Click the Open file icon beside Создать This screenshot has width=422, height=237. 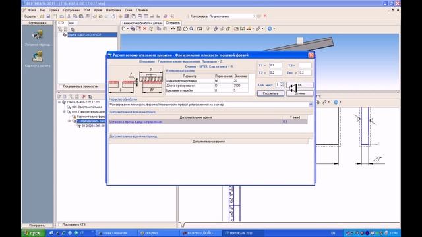(42, 16)
